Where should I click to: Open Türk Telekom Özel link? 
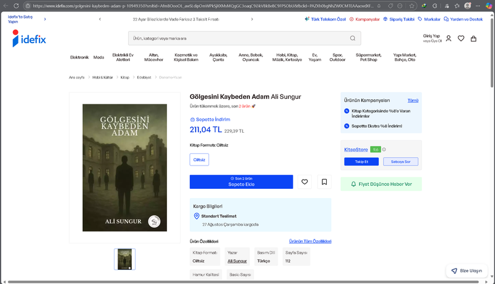click(x=325, y=19)
